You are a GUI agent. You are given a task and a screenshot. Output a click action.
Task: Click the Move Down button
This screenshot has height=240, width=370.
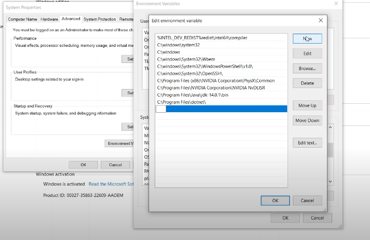307,120
